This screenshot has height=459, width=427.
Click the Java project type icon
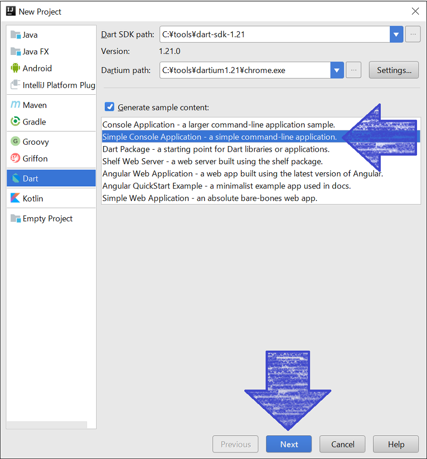coord(16,35)
